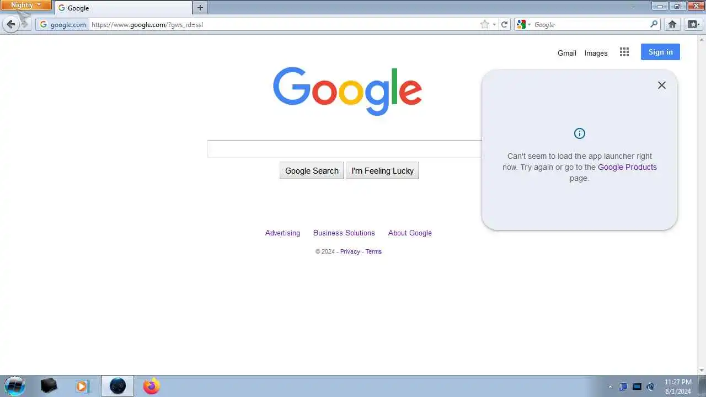Click the Action Center flag tray icon
The width and height of the screenshot is (706, 397).
coord(623,387)
